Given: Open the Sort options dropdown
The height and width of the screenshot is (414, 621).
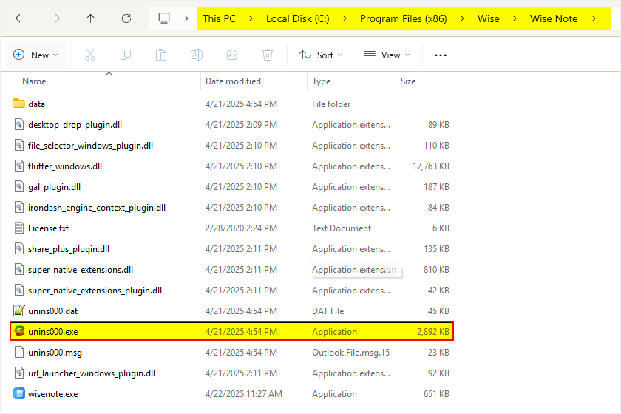Looking at the screenshot, I should coord(321,55).
